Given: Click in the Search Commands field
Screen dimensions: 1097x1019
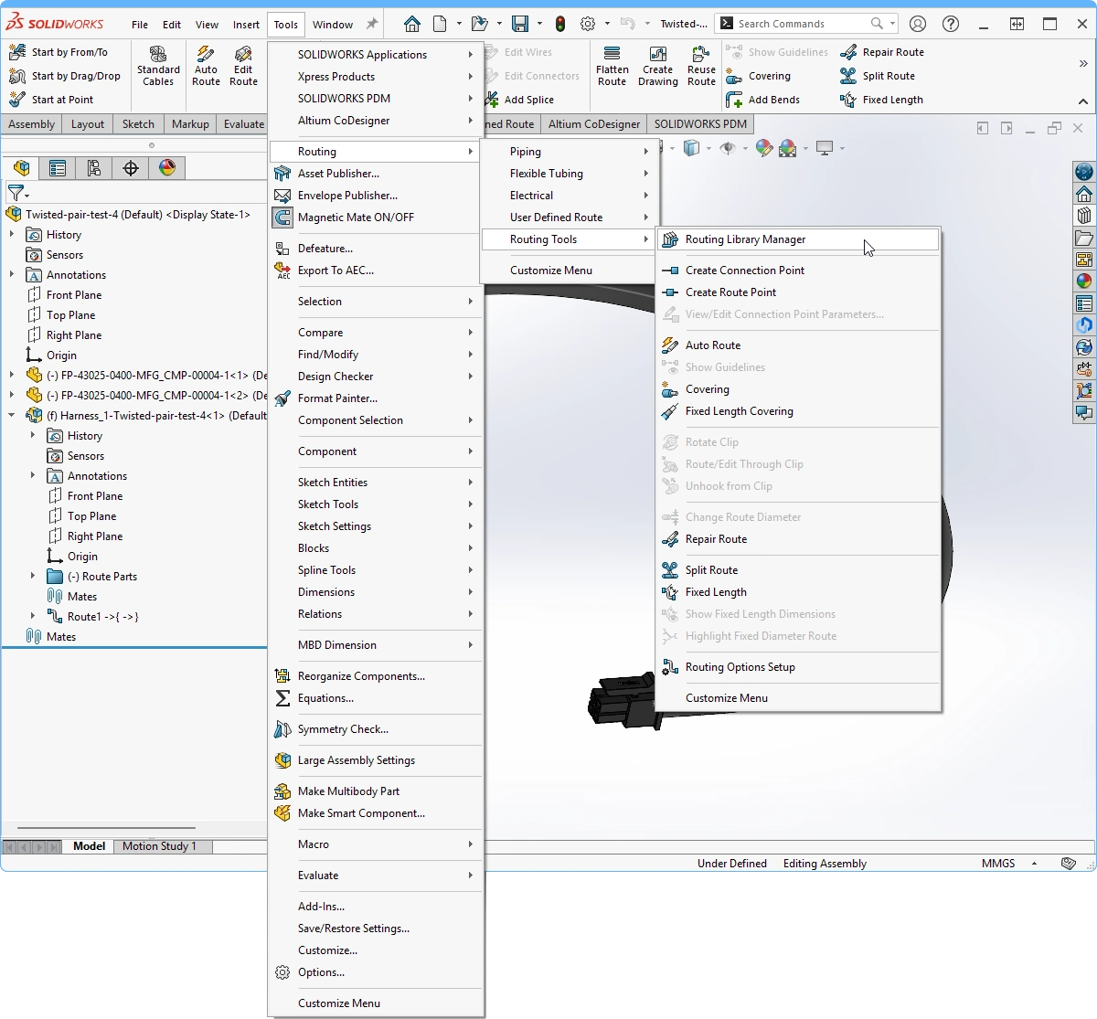Looking at the screenshot, I should coord(803,24).
